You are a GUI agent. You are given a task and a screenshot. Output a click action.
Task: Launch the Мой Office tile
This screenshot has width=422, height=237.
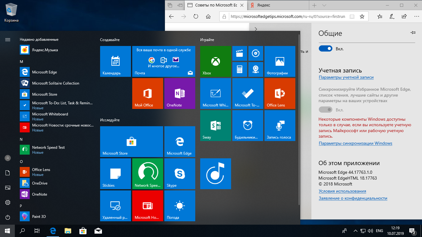[x=148, y=94]
